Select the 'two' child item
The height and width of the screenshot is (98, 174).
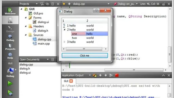[74, 38]
